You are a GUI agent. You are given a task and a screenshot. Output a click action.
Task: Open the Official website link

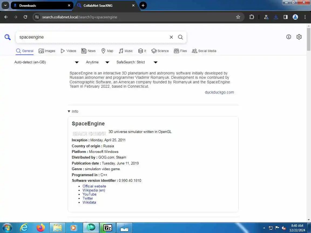(x=94, y=186)
